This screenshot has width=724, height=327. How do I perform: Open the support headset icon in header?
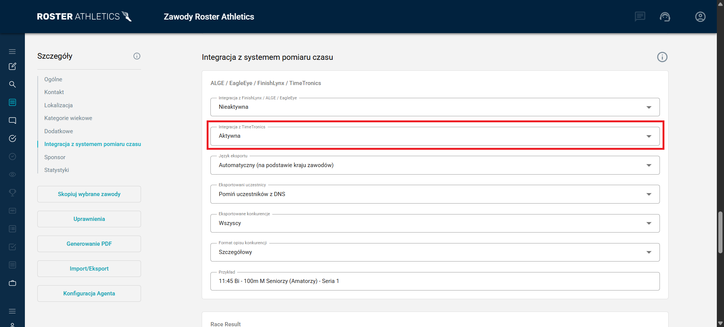665,17
